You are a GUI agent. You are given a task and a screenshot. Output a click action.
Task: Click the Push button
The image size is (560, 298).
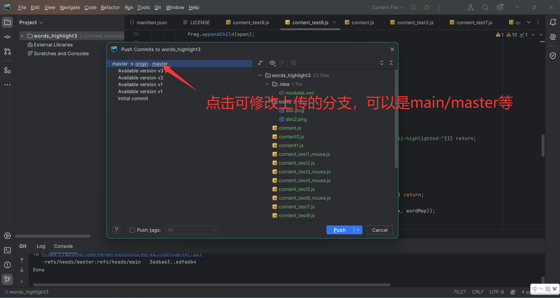339,230
